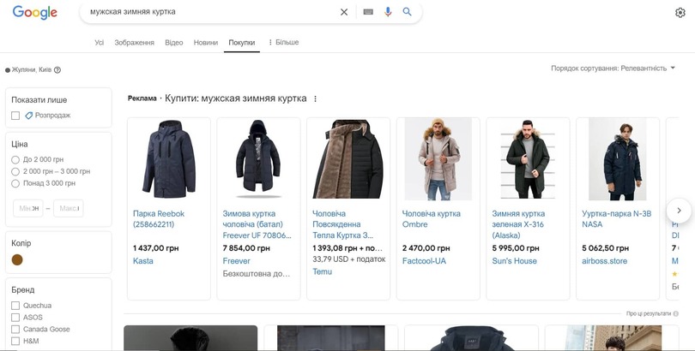Pick the brown color filter swatch
This screenshot has height=351, width=695.
pos(17,259)
